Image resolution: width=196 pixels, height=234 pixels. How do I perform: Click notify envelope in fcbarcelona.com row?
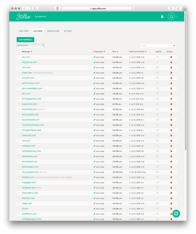[x=157, y=193]
